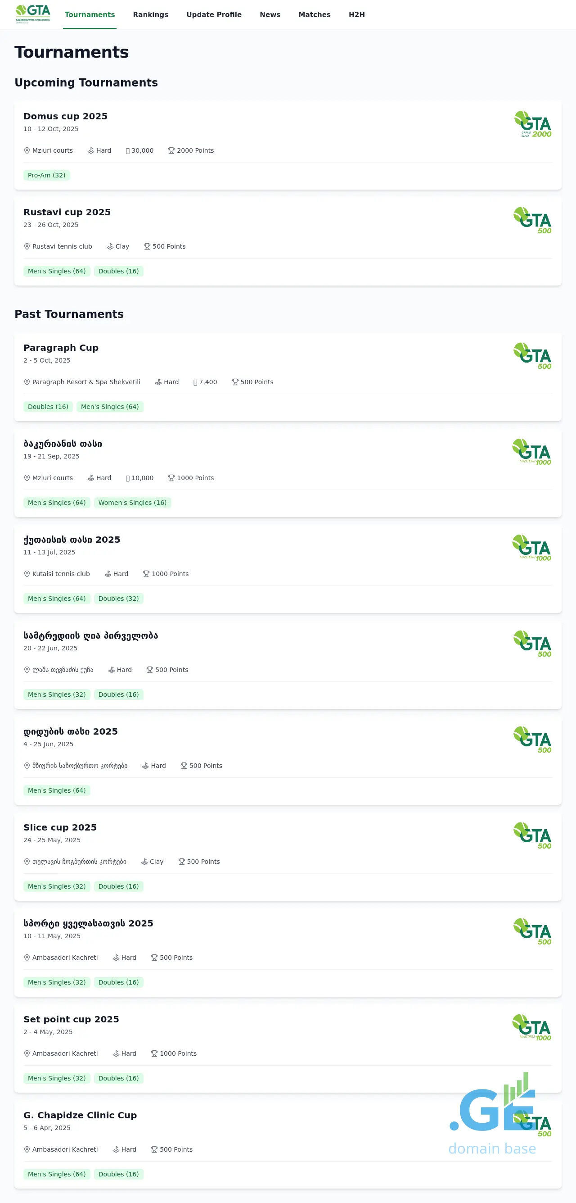Open the Rankings tab
The width and height of the screenshot is (576, 1203).
tap(150, 14)
